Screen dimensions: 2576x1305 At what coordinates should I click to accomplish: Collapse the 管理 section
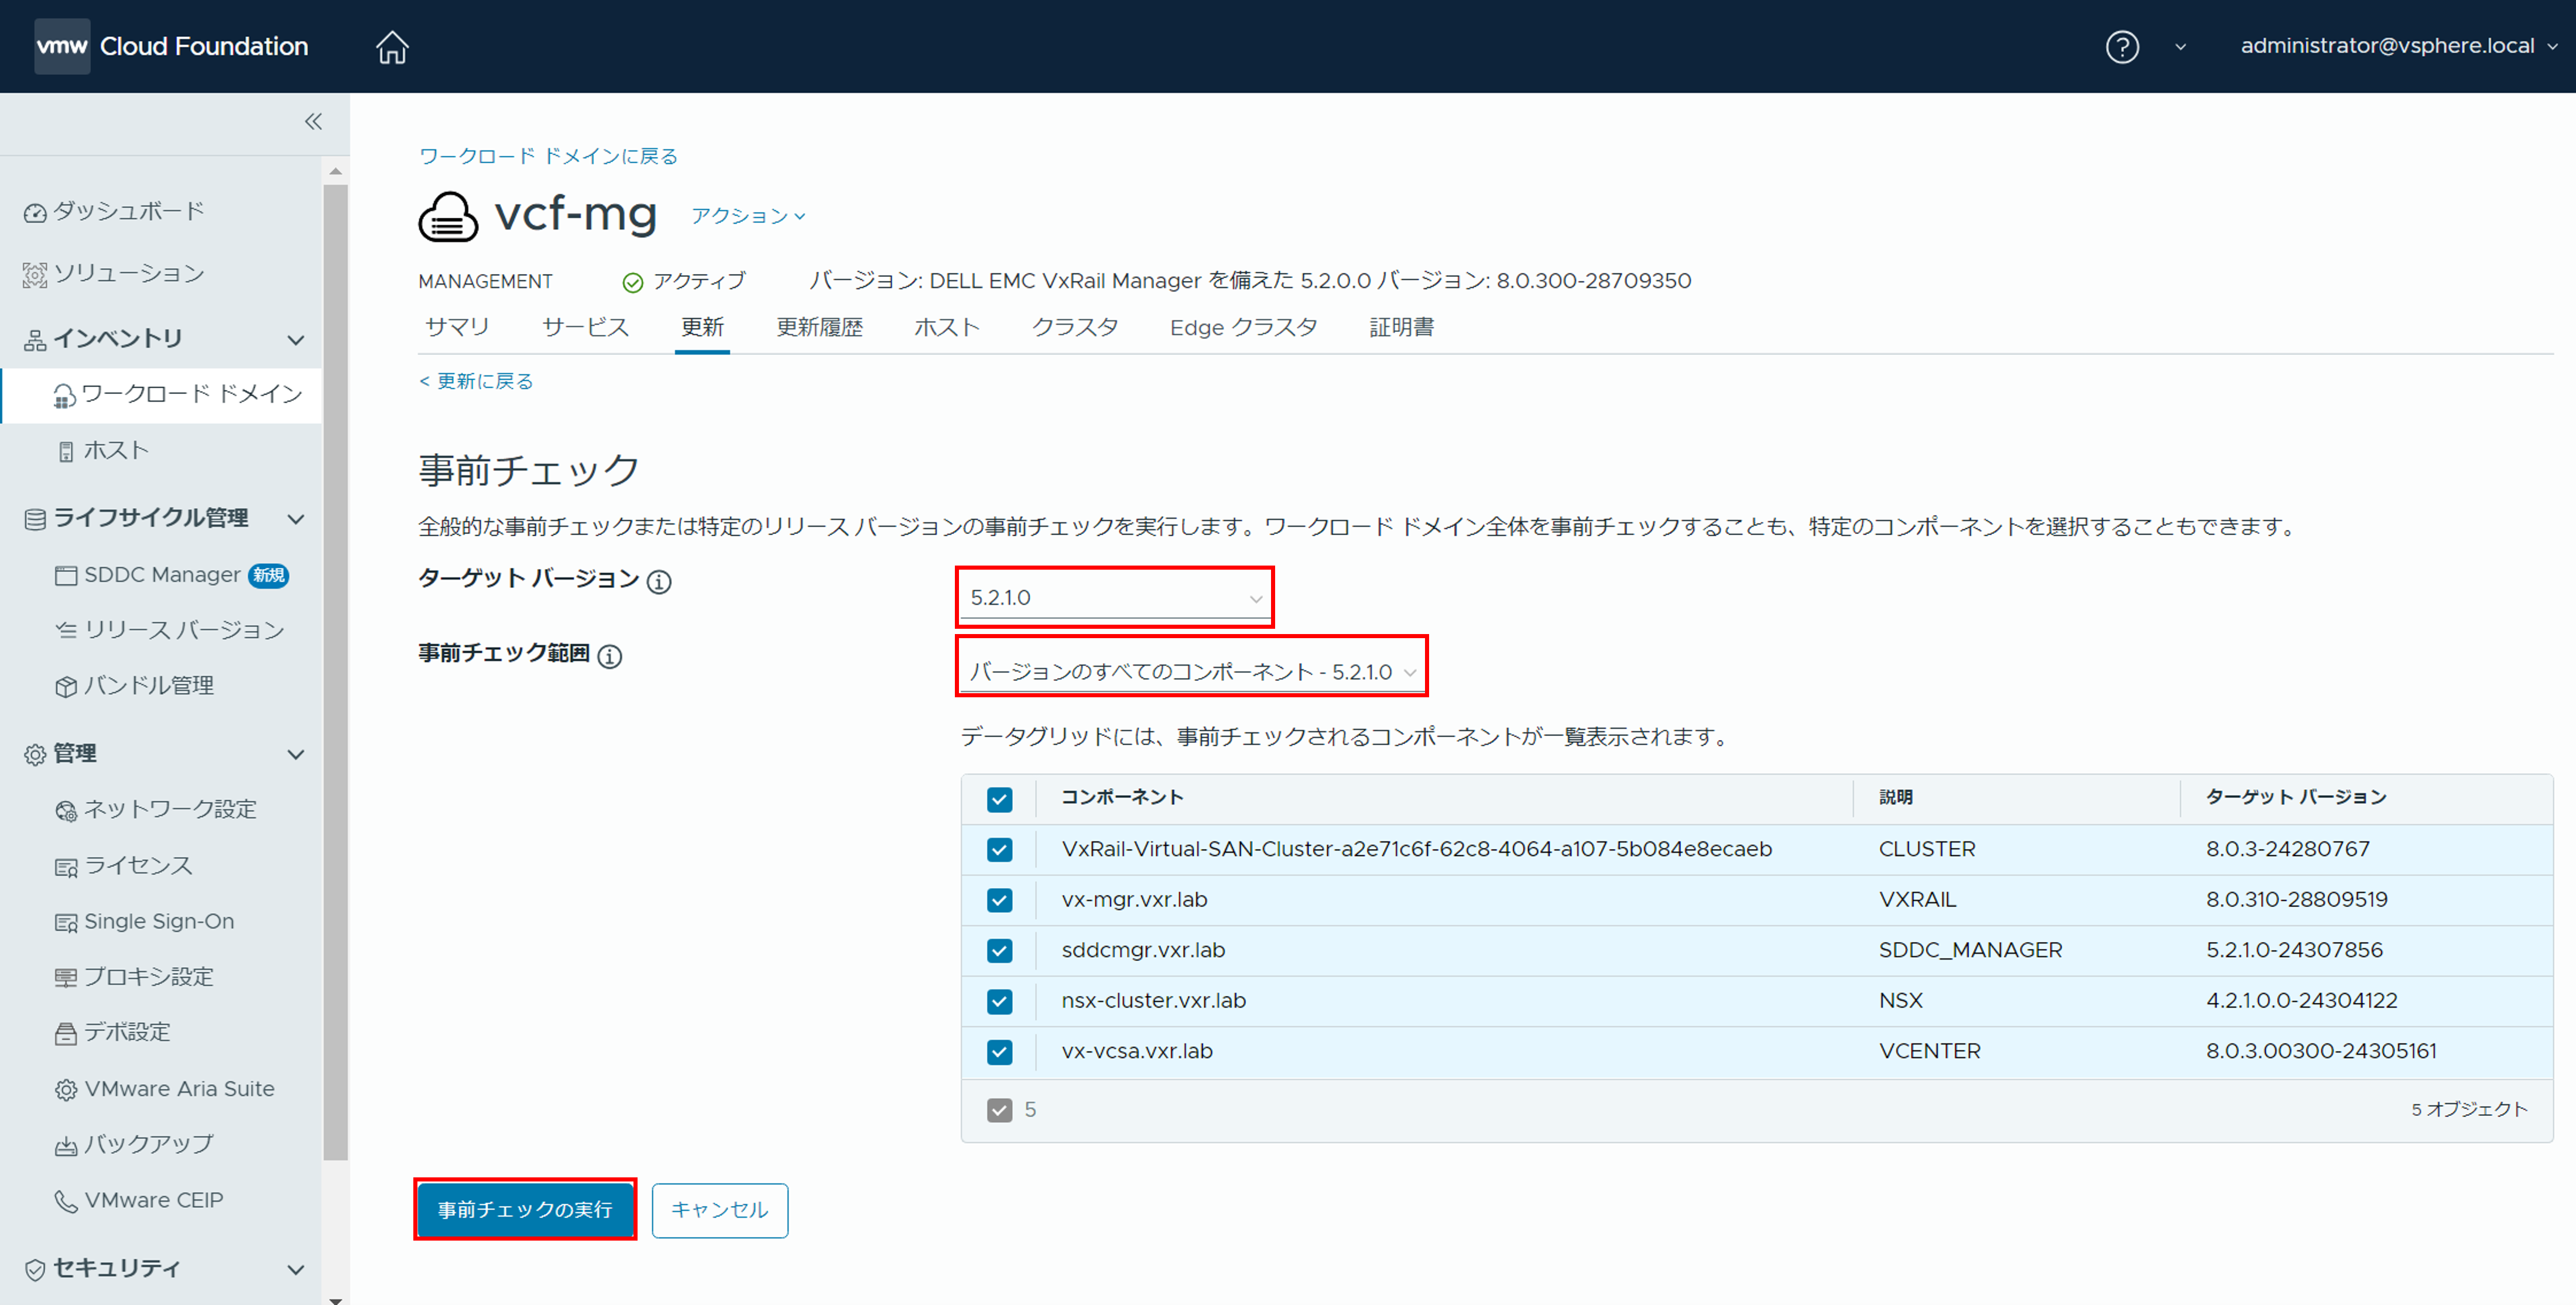click(x=296, y=754)
